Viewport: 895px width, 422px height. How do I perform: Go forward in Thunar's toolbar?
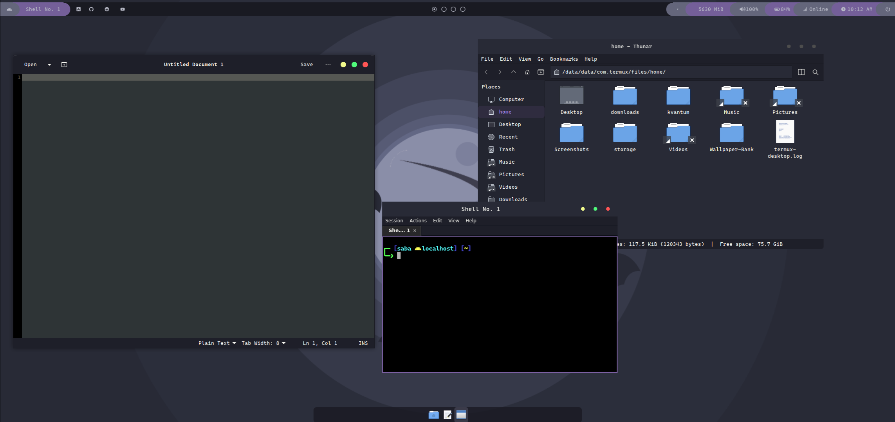[x=500, y=72]
